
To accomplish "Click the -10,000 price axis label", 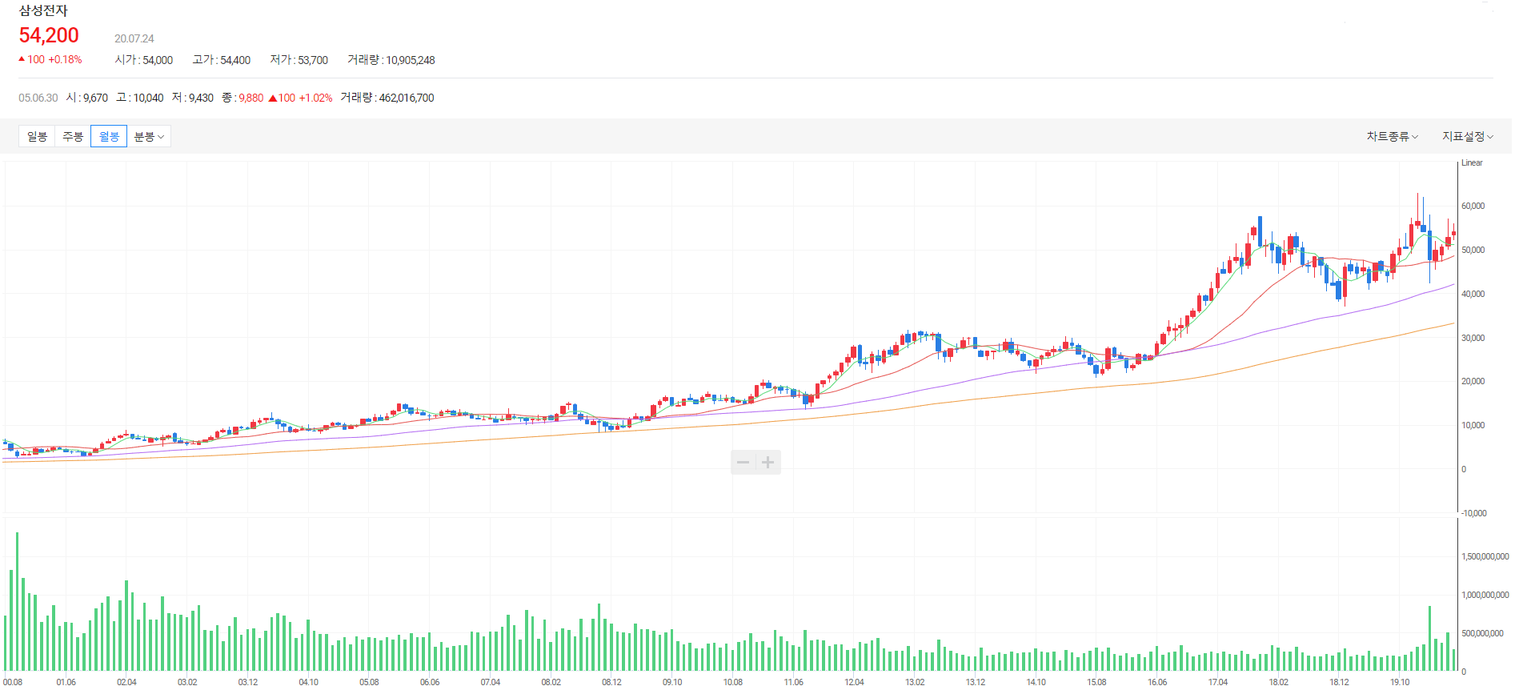I will (1473, 513).
